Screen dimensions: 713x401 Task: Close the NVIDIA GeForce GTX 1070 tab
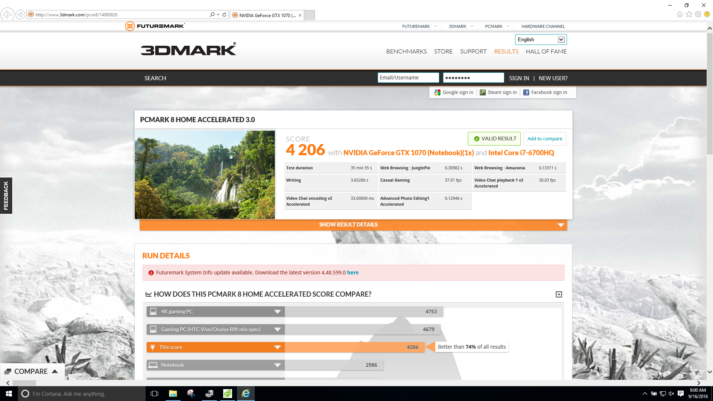click(300, 15)
